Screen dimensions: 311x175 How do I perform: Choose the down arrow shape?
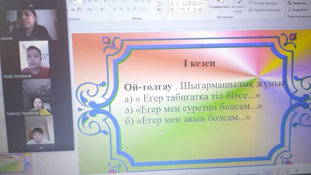pyautogui.click(x=194, y=4)
